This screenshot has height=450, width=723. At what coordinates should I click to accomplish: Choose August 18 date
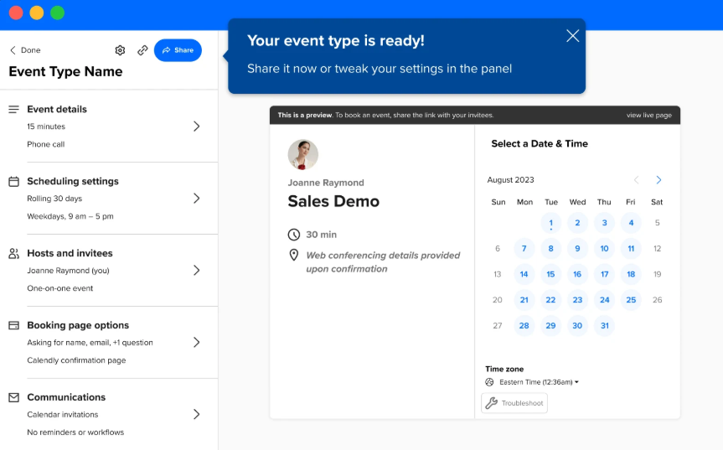tap(631, 274)
